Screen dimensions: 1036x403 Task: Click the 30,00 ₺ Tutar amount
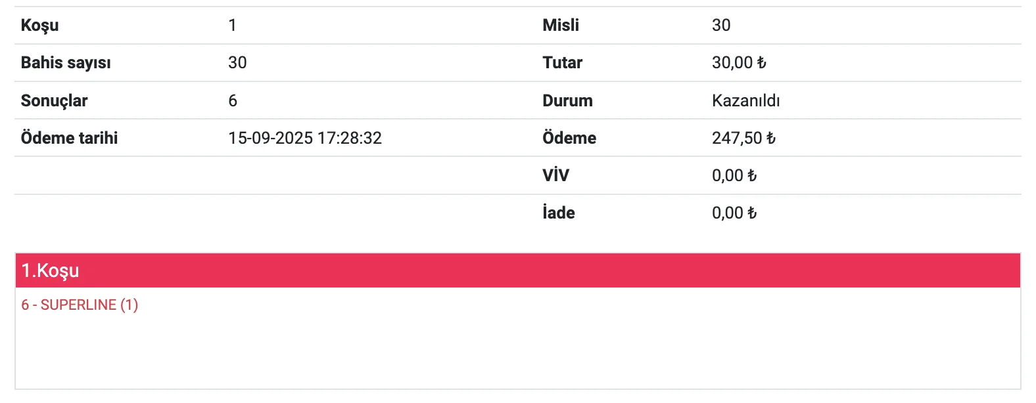739,62
